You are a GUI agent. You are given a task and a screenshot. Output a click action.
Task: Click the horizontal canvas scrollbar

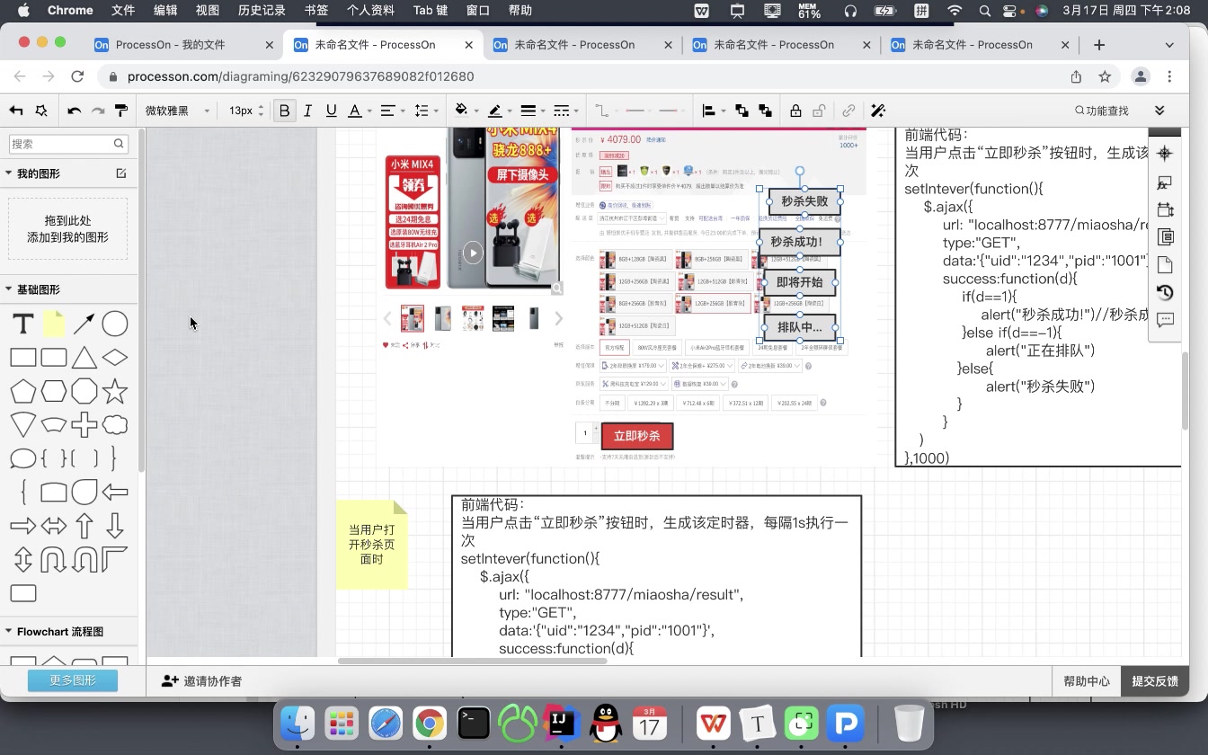pos(472,661)
